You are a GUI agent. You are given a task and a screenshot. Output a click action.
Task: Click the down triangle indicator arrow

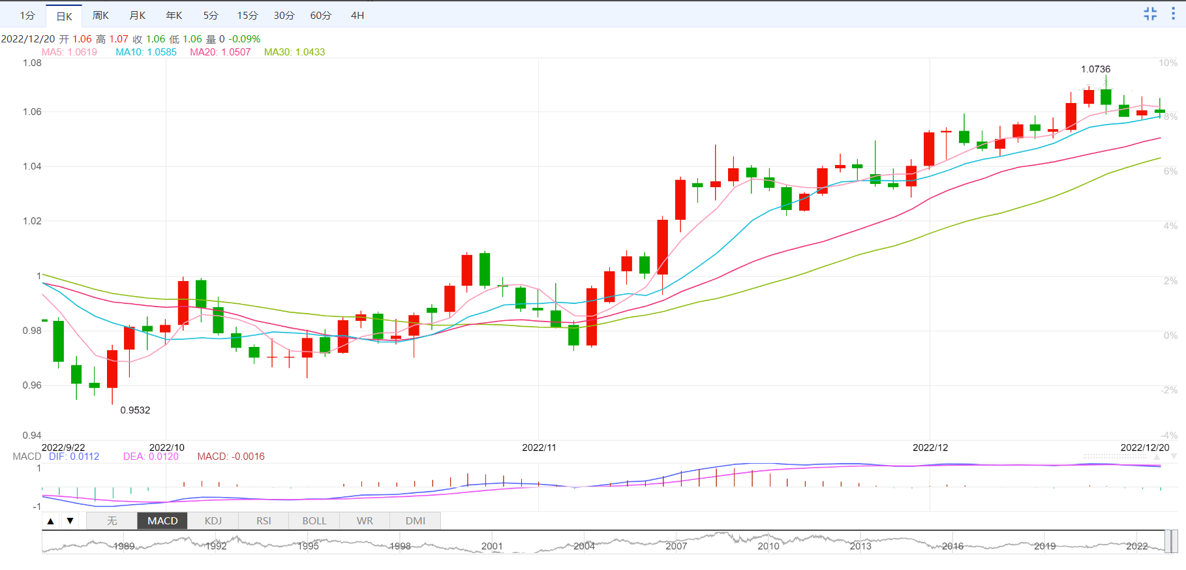(70, 521)
